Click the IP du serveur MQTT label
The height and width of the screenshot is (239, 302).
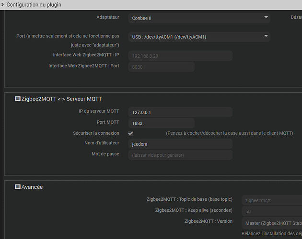[x=99, y=111]
